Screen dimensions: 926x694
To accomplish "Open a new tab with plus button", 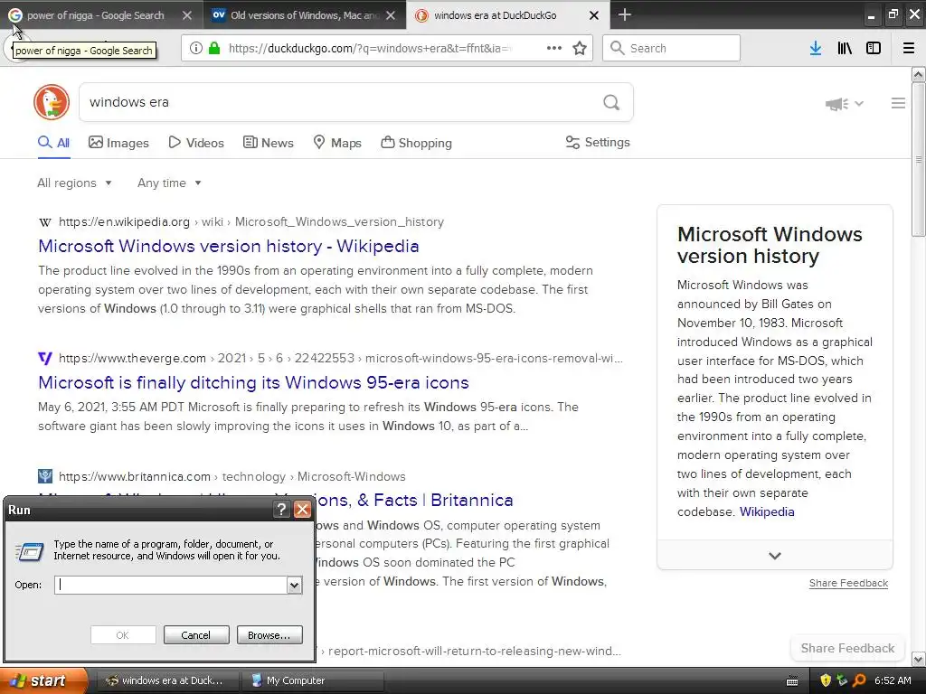I will pos(625,14).
